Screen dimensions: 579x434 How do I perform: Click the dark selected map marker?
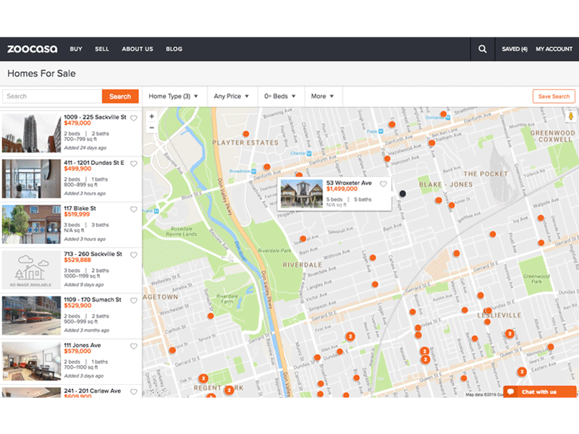tap(402, 194)
